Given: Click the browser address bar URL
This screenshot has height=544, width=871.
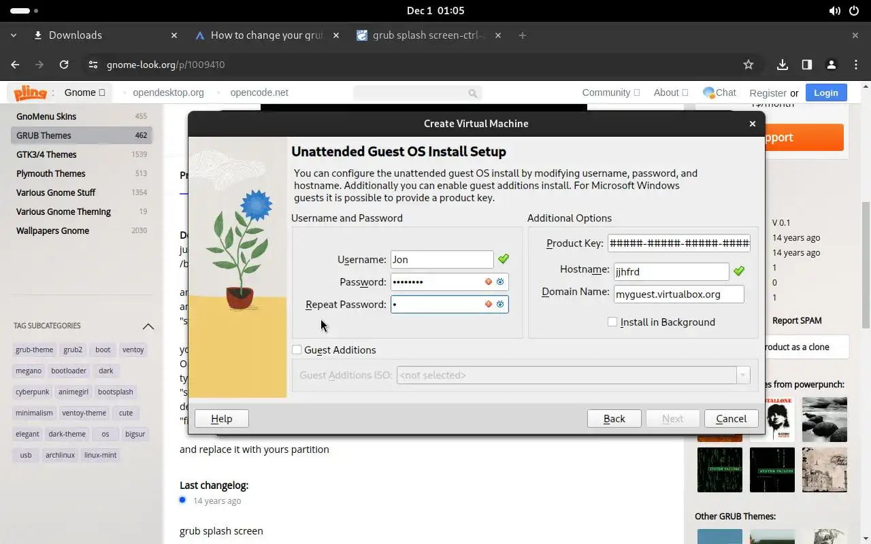Looking at the screenshot, I should (x=166, y=65).
